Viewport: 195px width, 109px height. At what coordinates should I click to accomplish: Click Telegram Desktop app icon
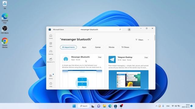pyautogui.click(x=112, y=59)
